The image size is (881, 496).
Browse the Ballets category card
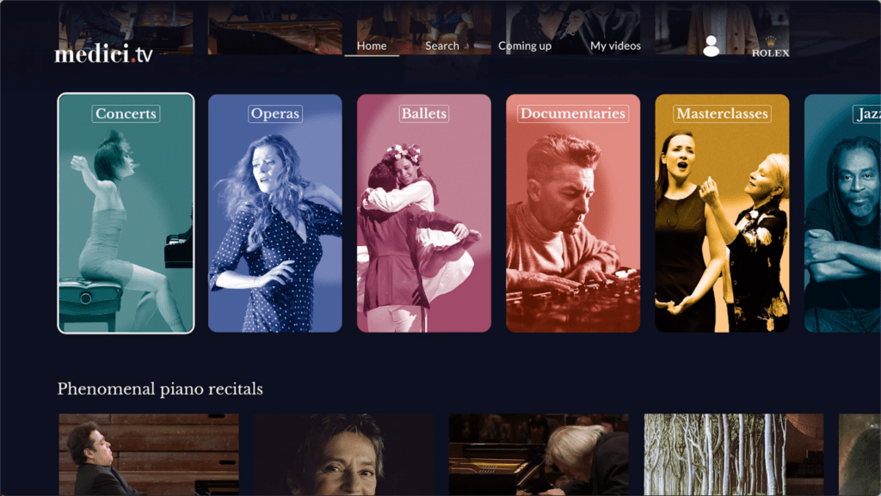tap(423, 213)
